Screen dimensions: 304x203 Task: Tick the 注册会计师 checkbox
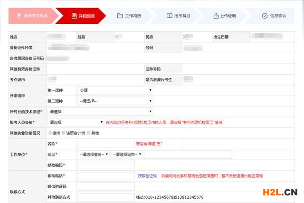(x=64, y=133)
